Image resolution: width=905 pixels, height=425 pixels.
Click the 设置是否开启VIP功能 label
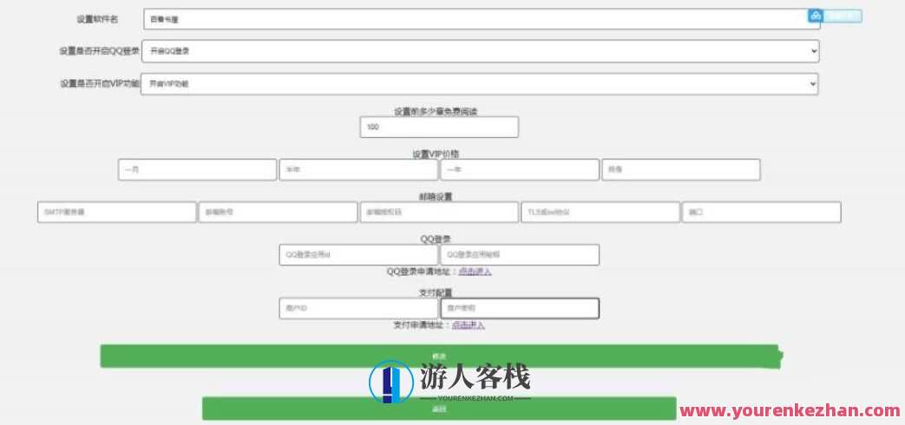click(x=100, y=83)
